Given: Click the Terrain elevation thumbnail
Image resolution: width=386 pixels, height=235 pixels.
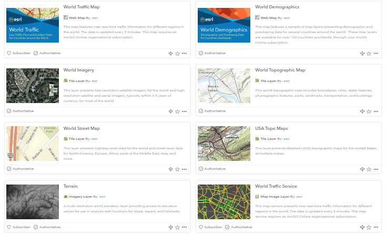Looking at the screenshot, I should click(33, 202).
